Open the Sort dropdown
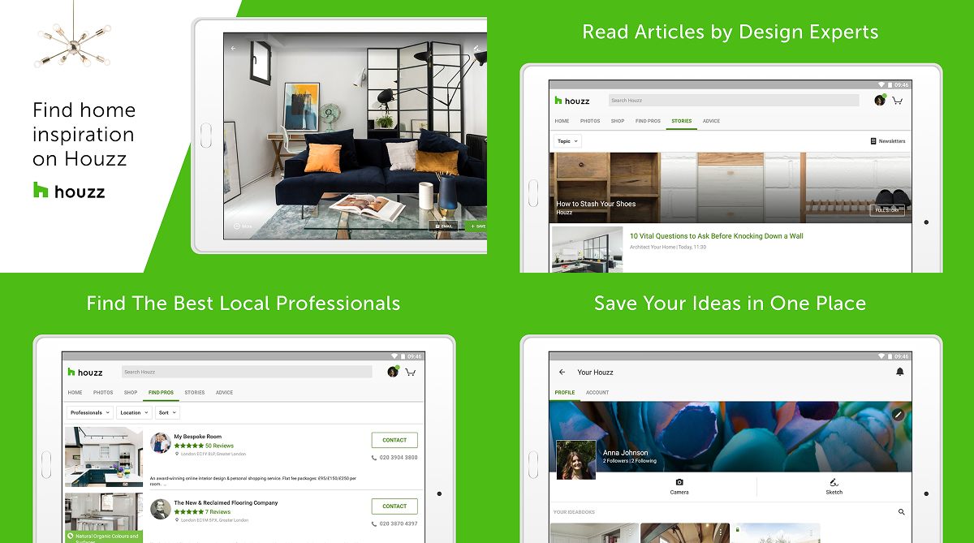974x543 pixels. tap(167, 412)
